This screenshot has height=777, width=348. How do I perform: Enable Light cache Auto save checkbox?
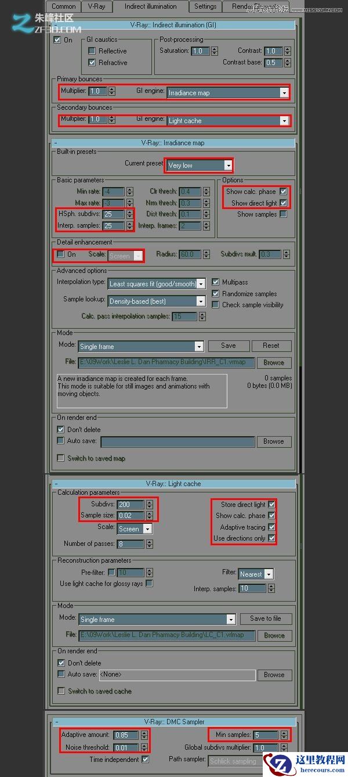coord(60,674)
